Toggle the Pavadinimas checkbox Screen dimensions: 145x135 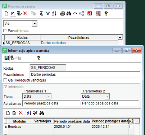5,31
